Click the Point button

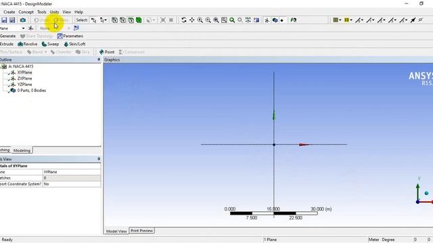107,52
